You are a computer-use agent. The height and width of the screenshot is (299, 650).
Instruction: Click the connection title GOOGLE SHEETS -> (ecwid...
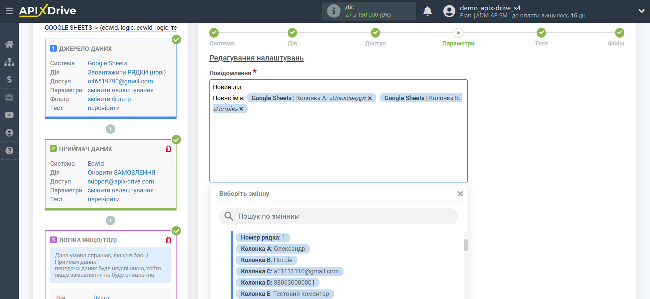tap(110, 28)
